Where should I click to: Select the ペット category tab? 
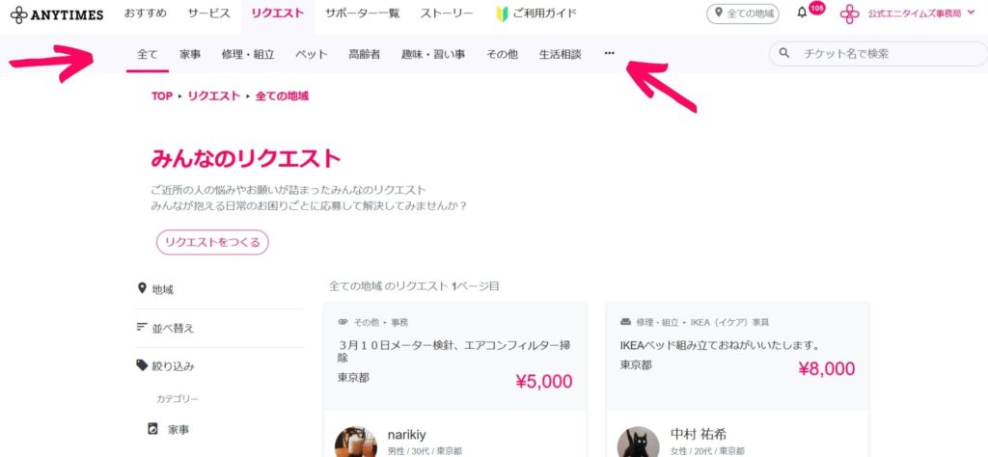point(311,54)
